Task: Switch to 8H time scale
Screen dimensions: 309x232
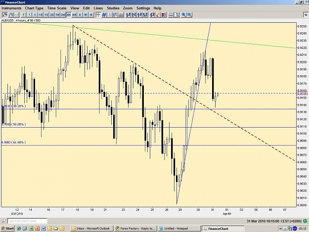Action: (x=74, y=15)
